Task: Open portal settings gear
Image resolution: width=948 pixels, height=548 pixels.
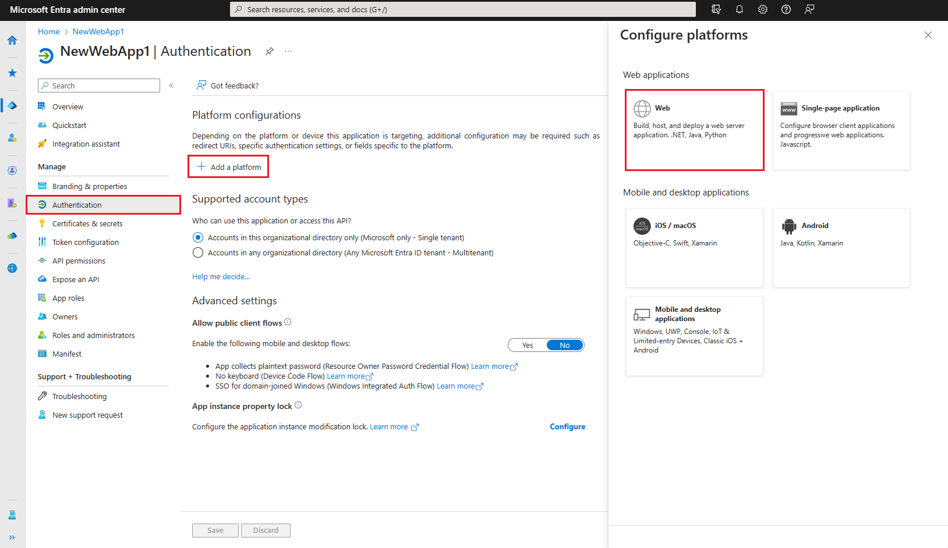Action: pos(763,9)
